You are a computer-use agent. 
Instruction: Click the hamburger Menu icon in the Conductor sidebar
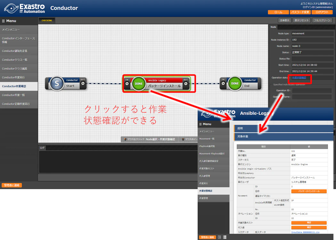point(3,21)
